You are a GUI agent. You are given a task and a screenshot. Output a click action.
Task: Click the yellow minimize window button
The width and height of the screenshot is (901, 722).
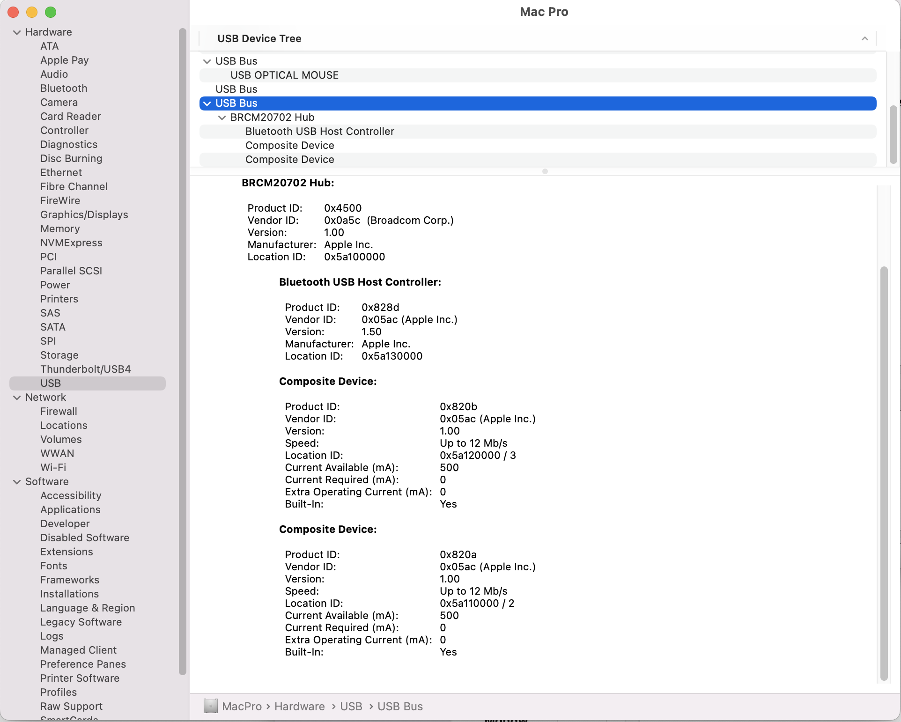coord(32,12)
